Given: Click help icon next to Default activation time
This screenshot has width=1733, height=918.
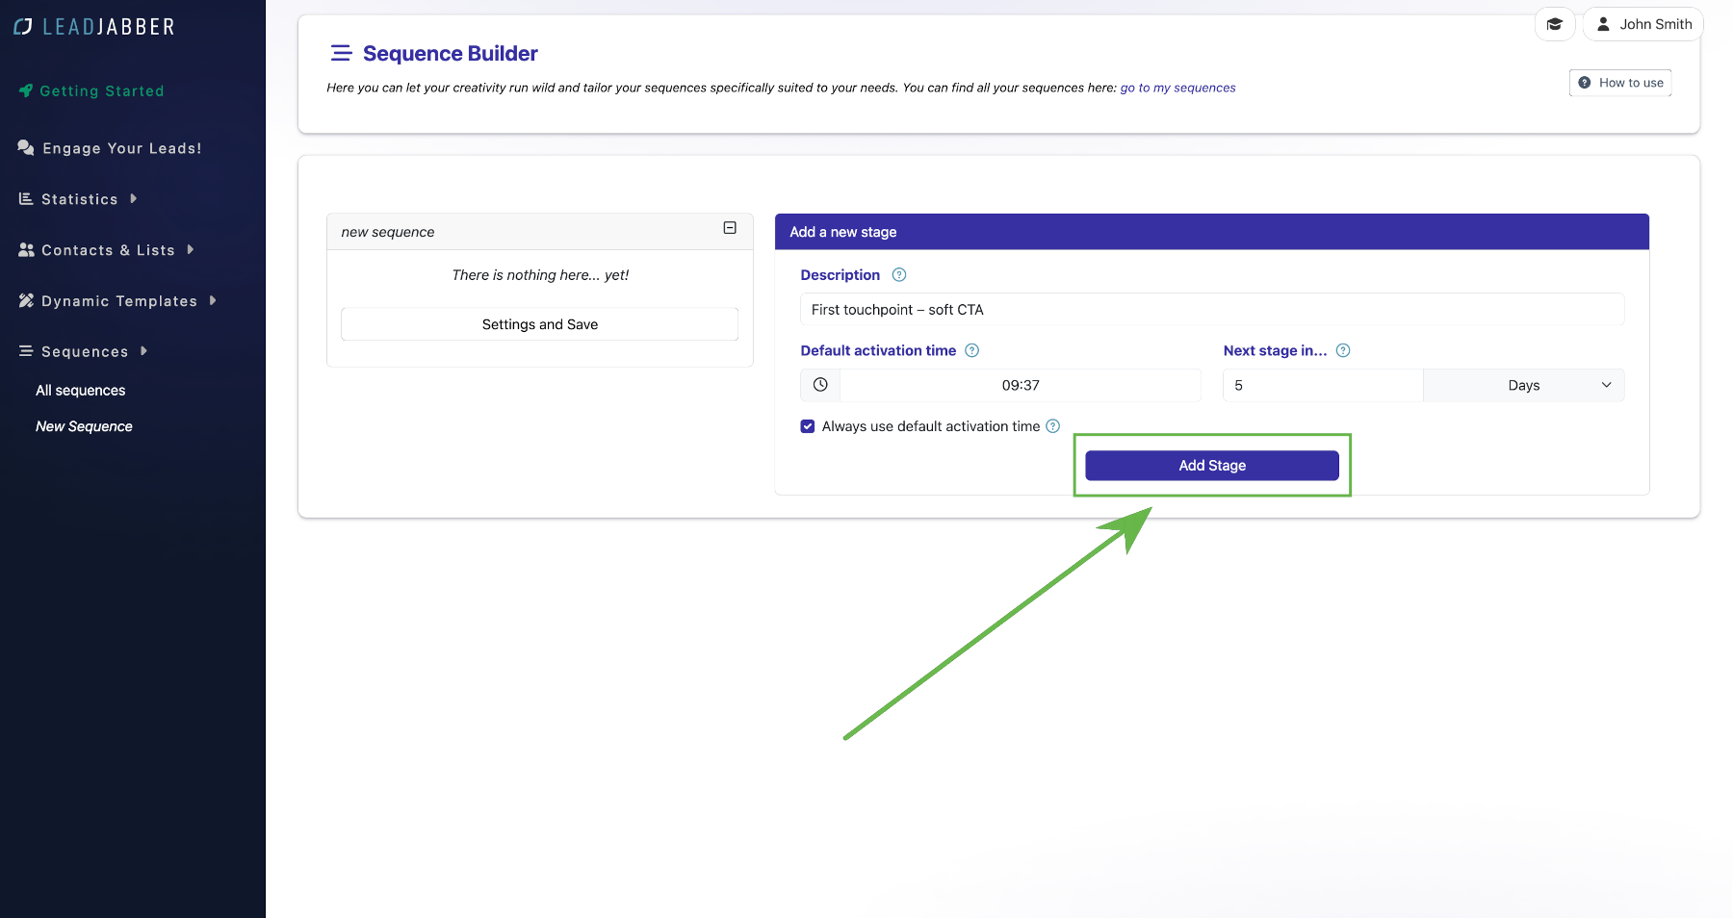Looking at the screenshot, I should pos(972,350).
